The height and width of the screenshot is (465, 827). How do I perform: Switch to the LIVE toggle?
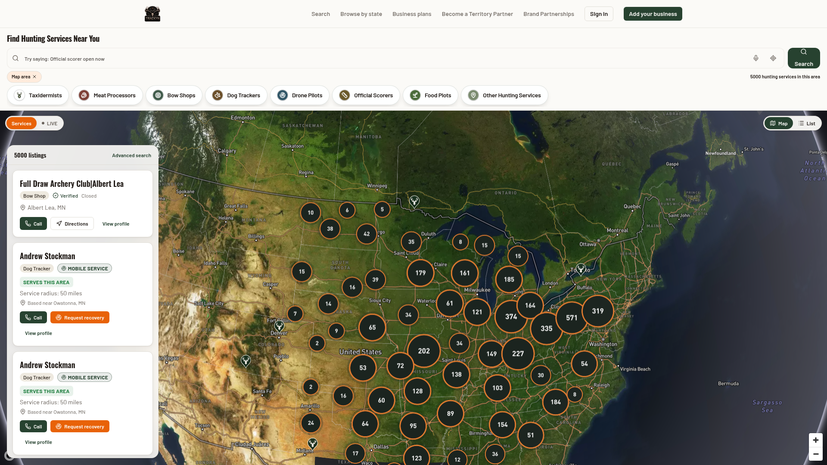(50, 124)
